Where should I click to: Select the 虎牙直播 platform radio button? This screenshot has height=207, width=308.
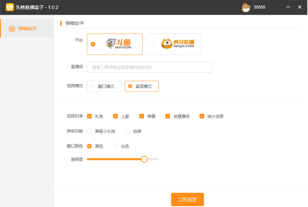(x=152, y=44)
